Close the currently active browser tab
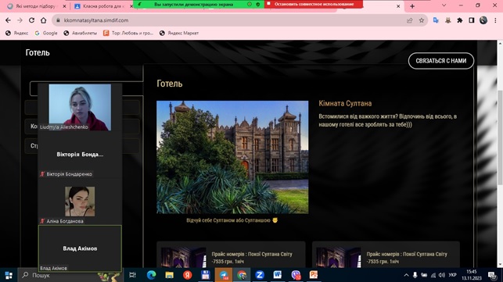Viewport: 503px width, 282px height. point(398,6)
